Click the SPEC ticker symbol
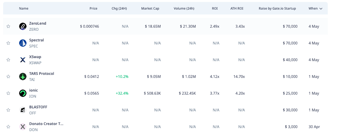The height and width of the screenshot is (137, 341). tap(33, 46)
